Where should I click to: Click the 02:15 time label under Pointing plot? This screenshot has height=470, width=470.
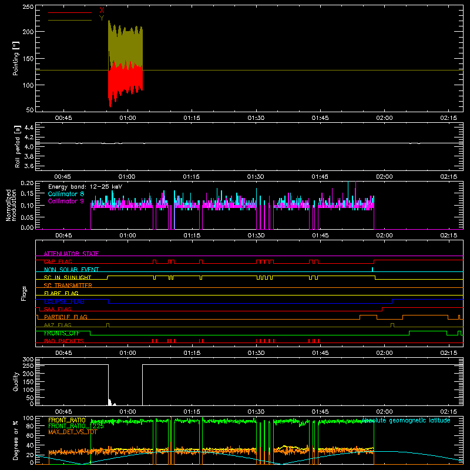pos(448,118)
